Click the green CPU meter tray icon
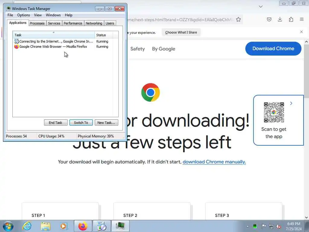Image resolution: width=309 pixels, height=232 pixels. point(255,226)
